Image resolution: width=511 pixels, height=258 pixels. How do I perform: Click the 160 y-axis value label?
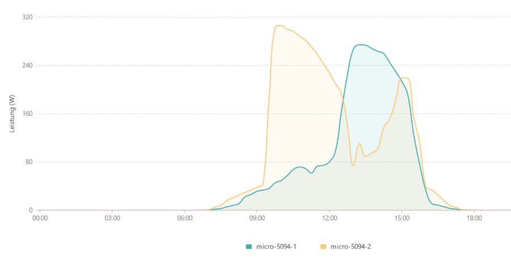27,114
